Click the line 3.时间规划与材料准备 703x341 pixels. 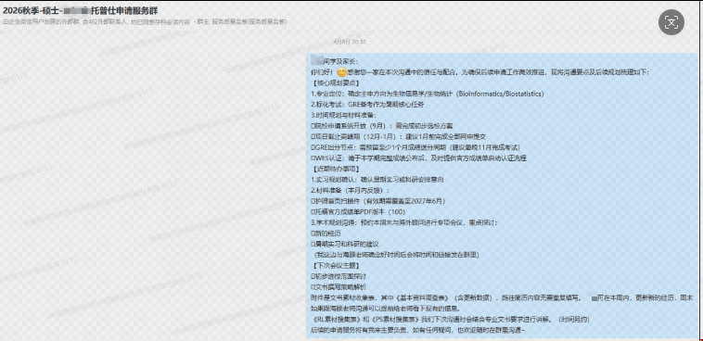coord(344,115)
